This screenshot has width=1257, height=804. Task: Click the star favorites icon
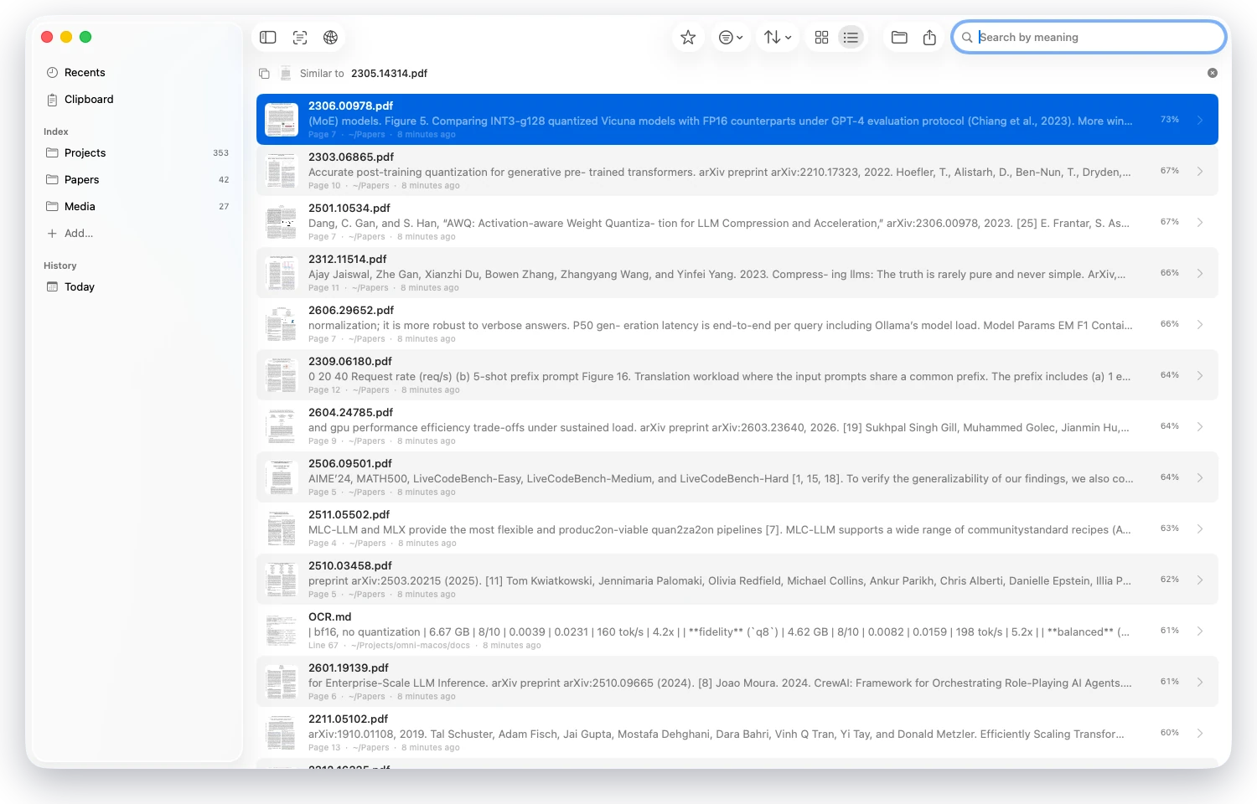pyautogui.click(x=688, y=37)
